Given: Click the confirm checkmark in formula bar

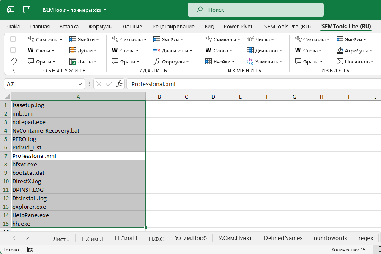Looking at the screenshot, I should [x=109, y=84].
